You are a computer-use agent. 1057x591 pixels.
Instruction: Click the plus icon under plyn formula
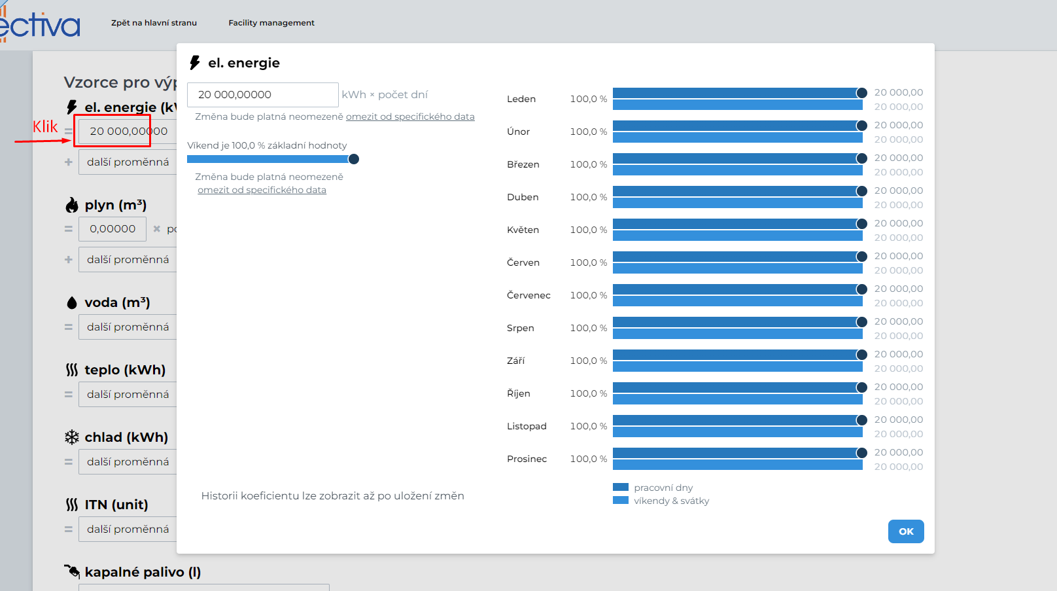tap(69, 260)
